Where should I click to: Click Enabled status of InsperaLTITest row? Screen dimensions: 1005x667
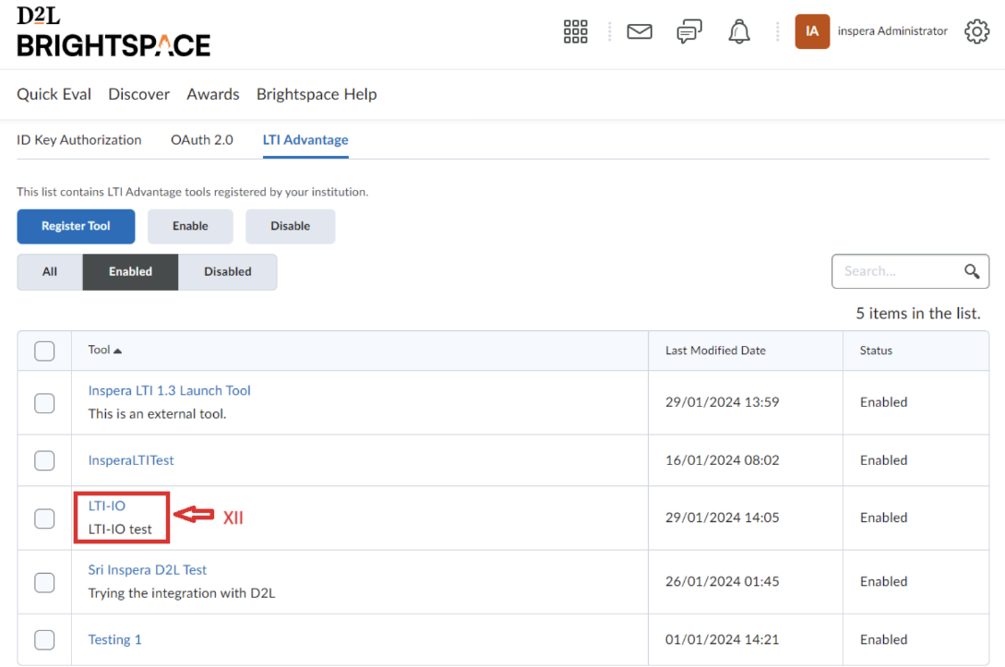point(883,460)
